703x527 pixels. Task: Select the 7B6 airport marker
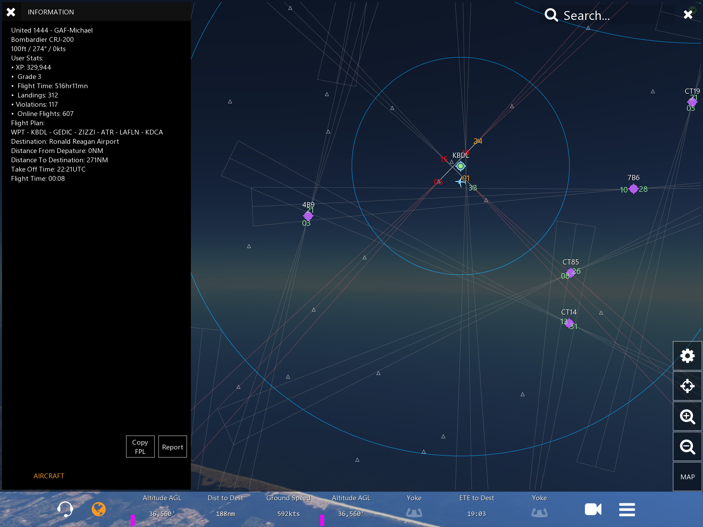click(x=634, y=189)
